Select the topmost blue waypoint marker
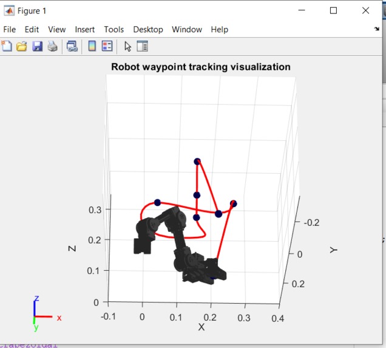The image size is (386, 348). [197, 162]
